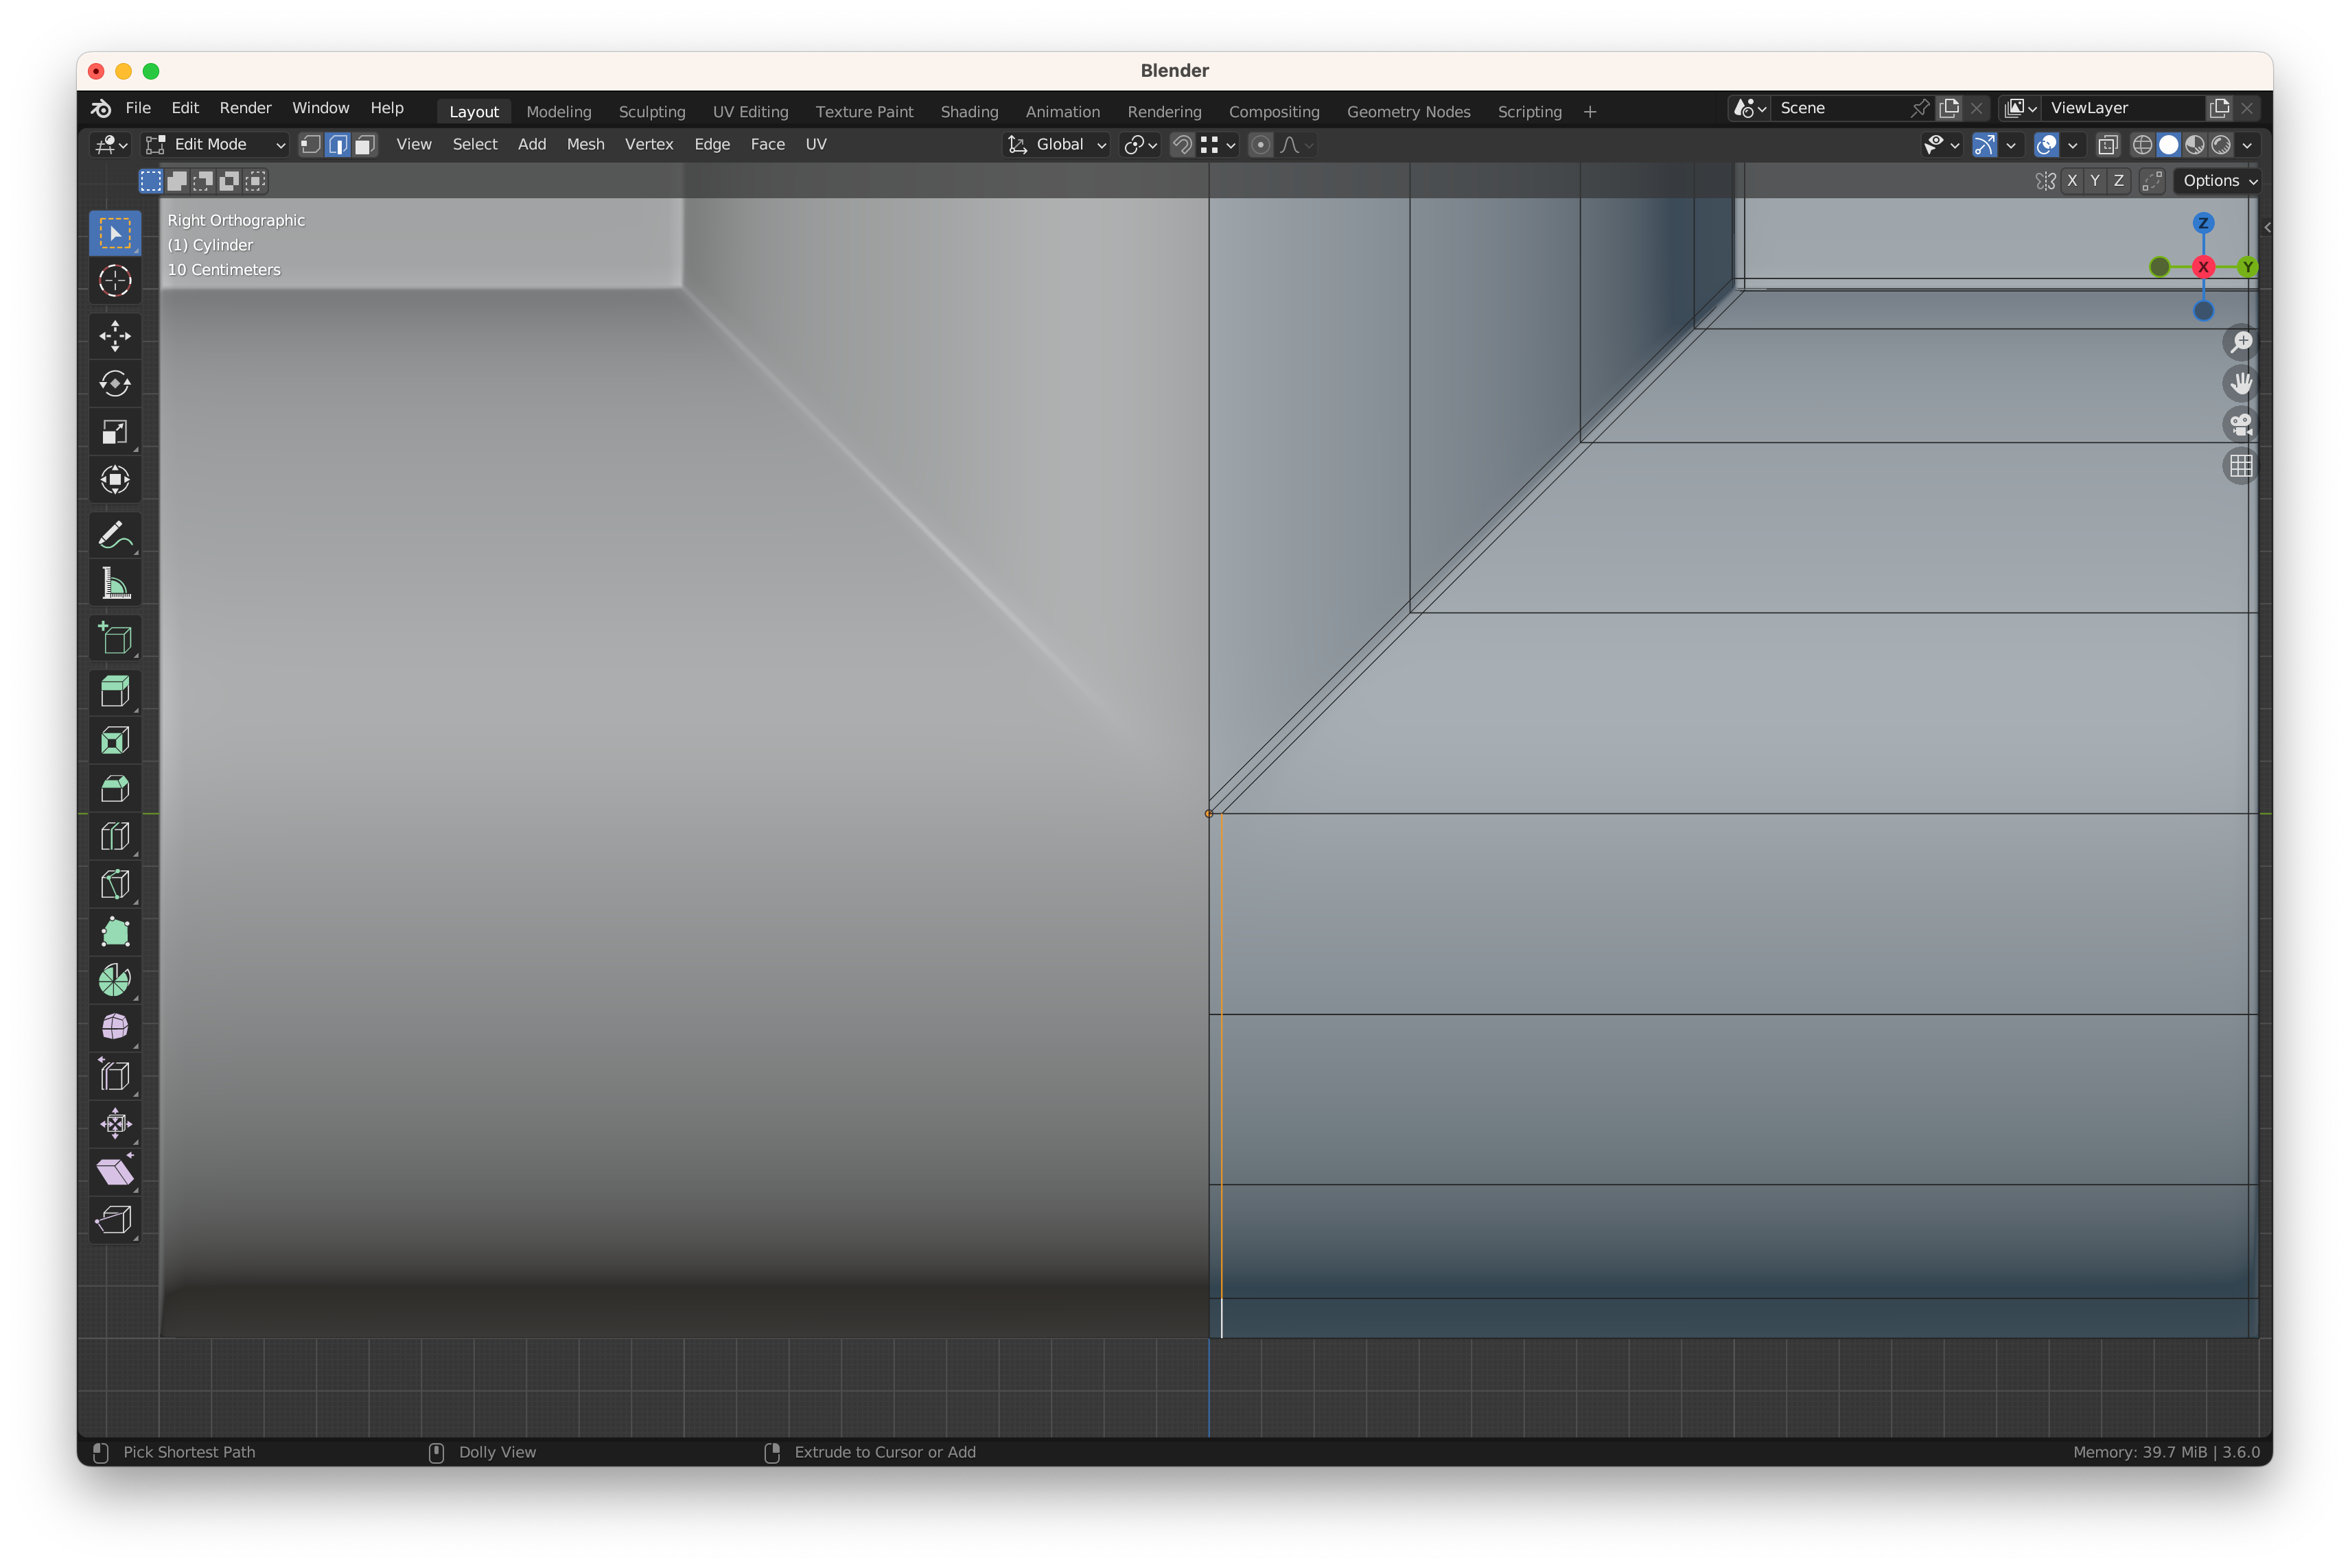The image size is (2350, 1568).
Task: Select the Knife tool
Action: click(x=115, y=884)
